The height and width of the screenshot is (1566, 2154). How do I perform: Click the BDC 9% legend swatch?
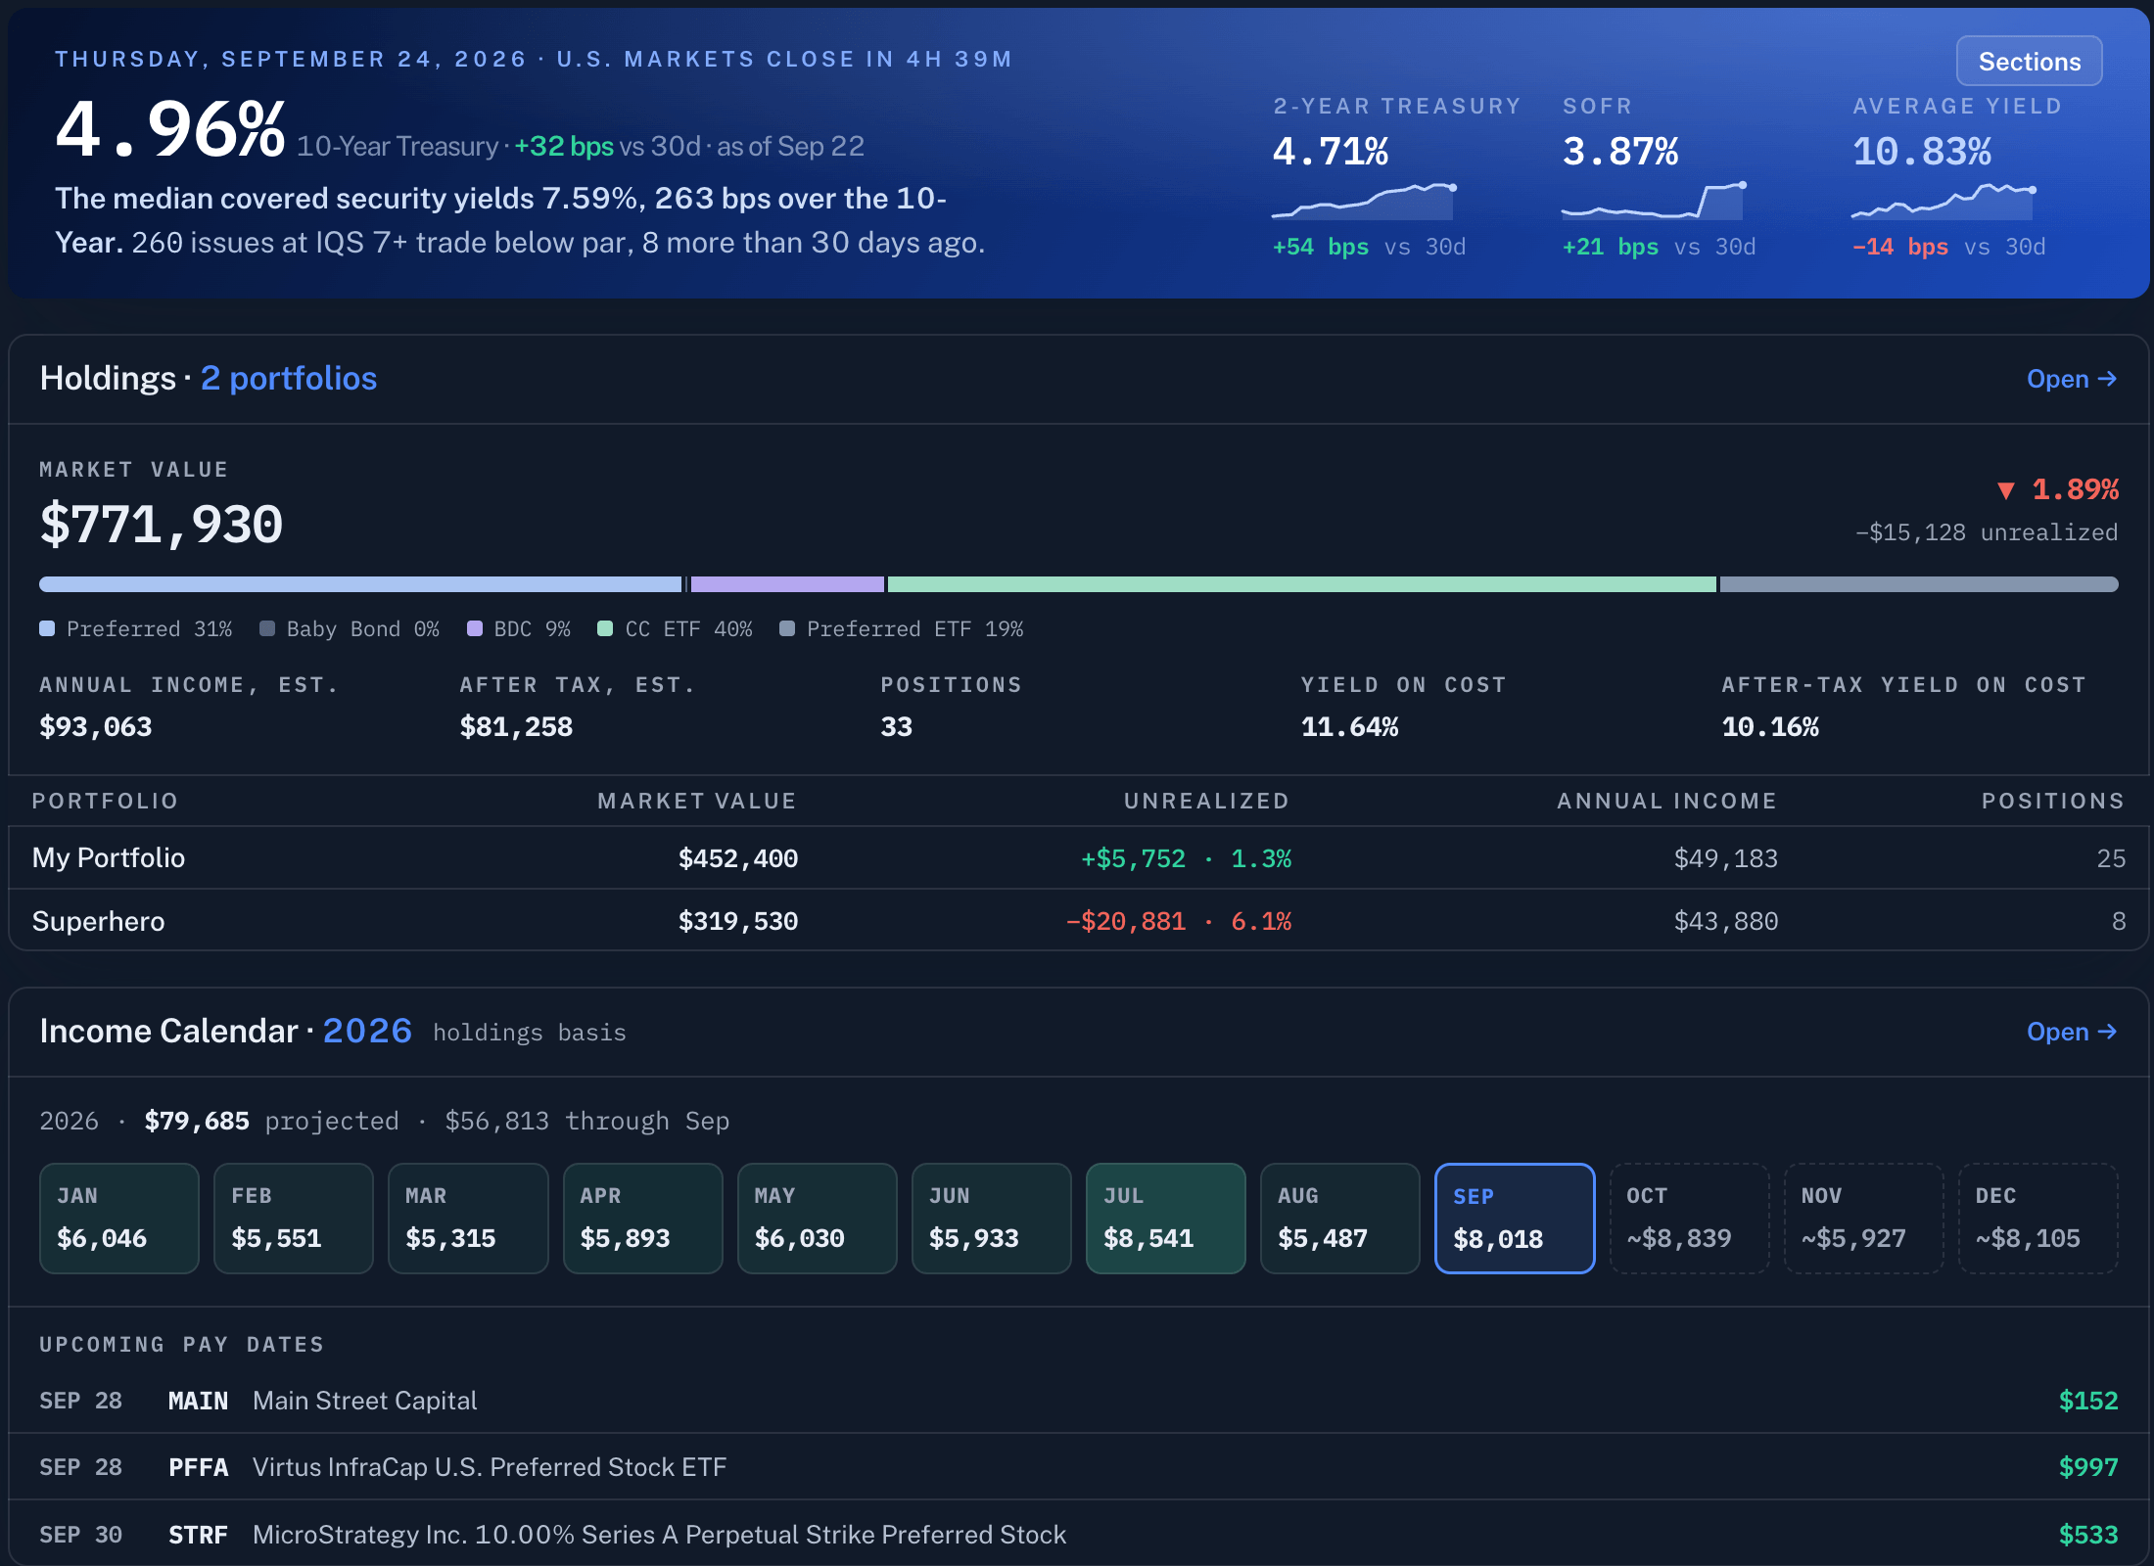(x=475, y=628)
